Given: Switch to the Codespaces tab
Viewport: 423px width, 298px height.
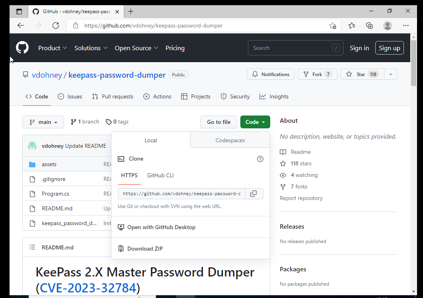Looking at the screenshot, I should (230, 140).
